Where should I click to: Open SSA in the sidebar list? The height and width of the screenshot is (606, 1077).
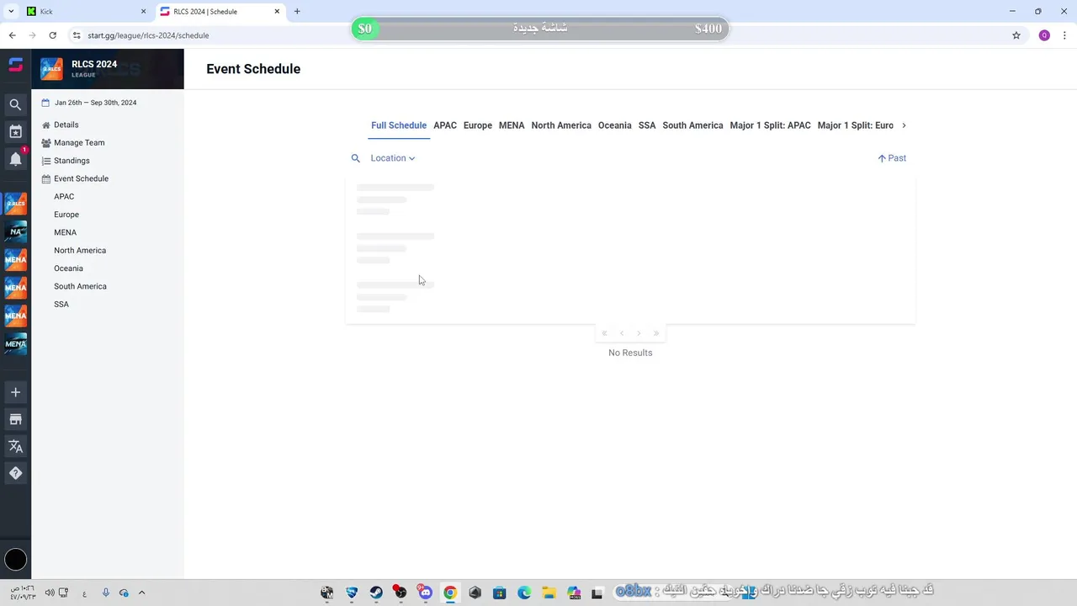[x=61, y=304]
